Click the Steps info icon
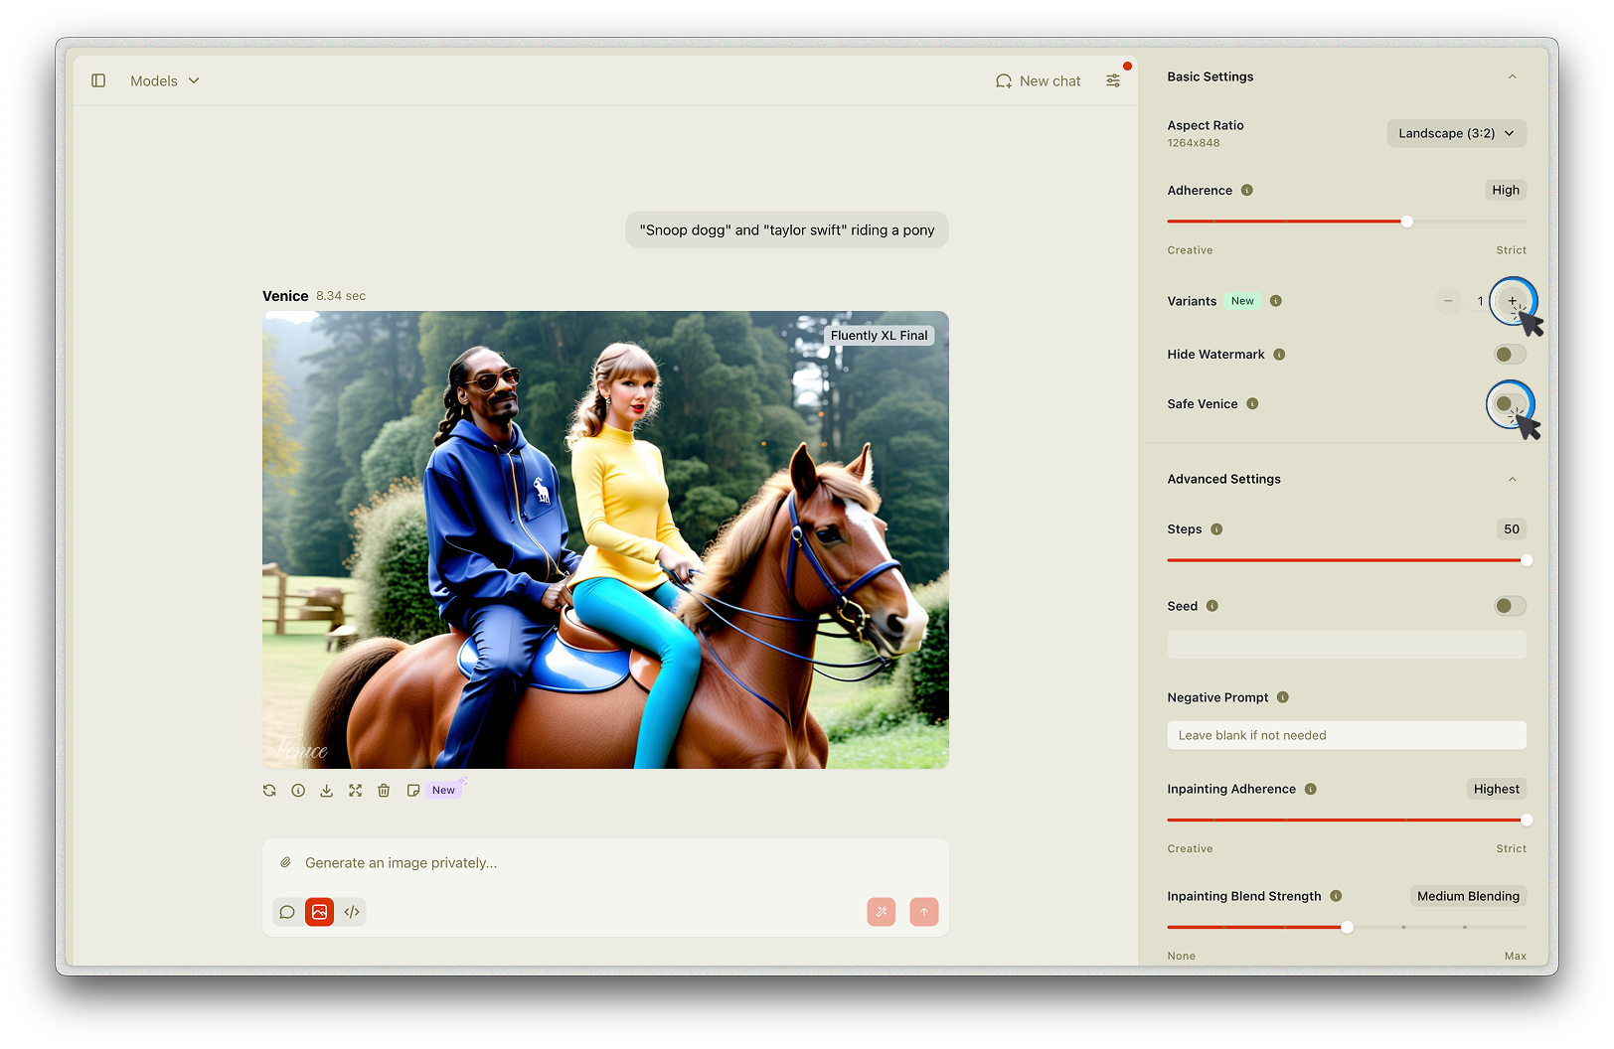This screenshot has width=1614, height=1049. (x=1216, y=529)
